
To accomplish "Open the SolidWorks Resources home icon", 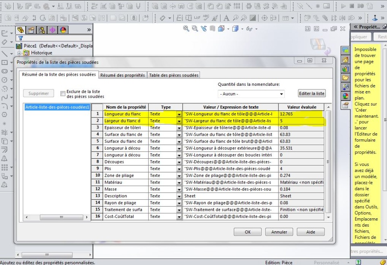I will click(345, 60).
